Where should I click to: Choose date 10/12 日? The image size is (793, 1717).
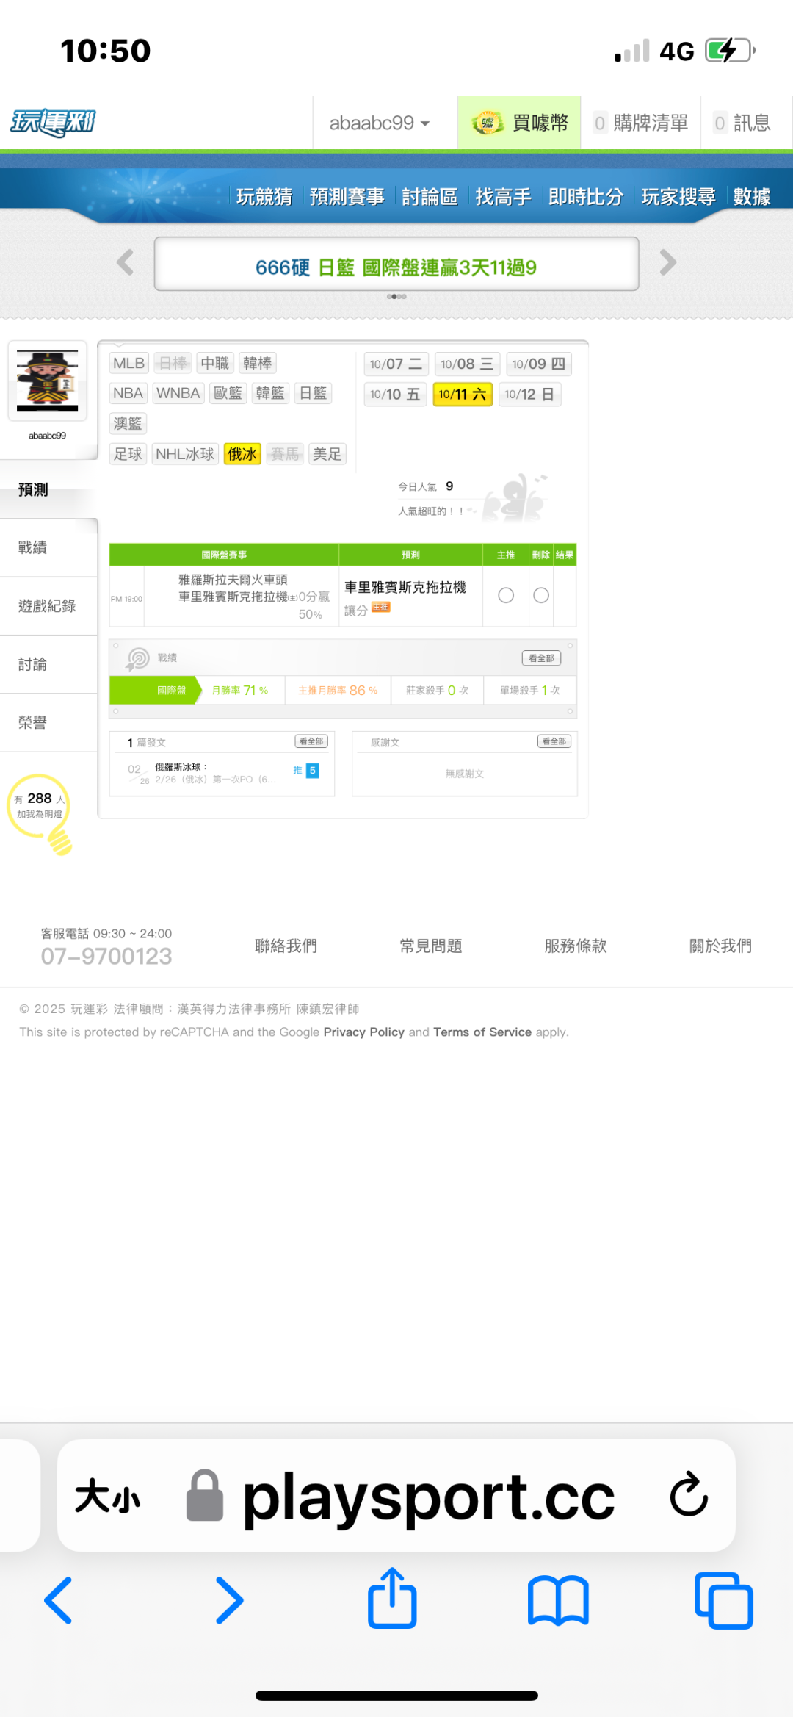click(529, 395)
